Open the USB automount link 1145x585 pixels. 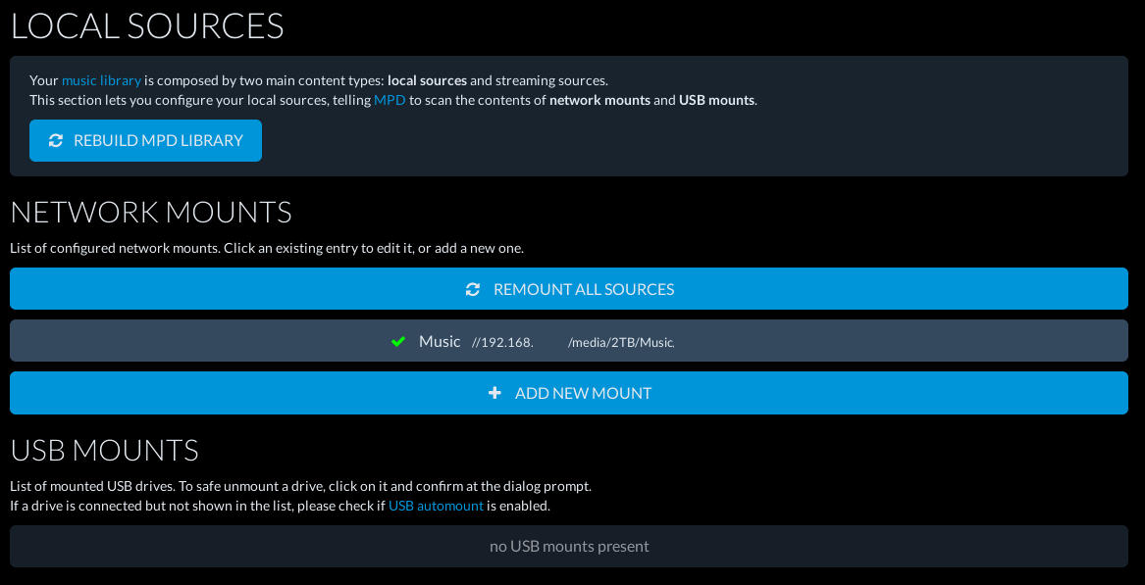[x=436, y=506]
